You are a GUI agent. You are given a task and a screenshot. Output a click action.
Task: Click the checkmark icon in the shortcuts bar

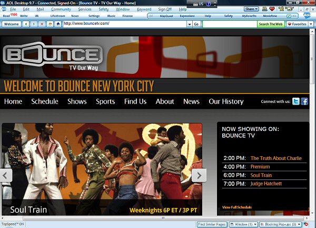point(289,16)
